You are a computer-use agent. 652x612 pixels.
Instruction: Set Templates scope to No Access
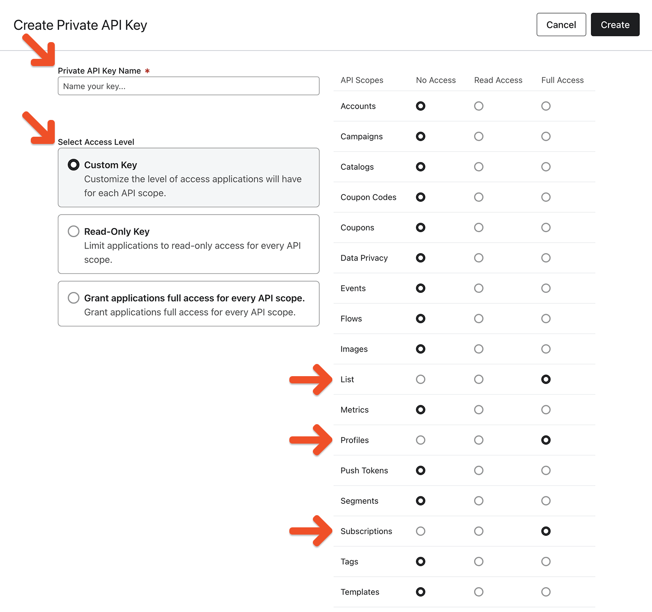[x=421, y=591]
